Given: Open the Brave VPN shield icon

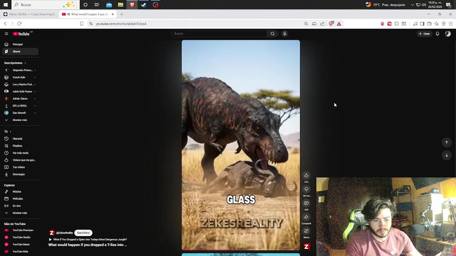Looking at the screenshot, I should 444,24.
